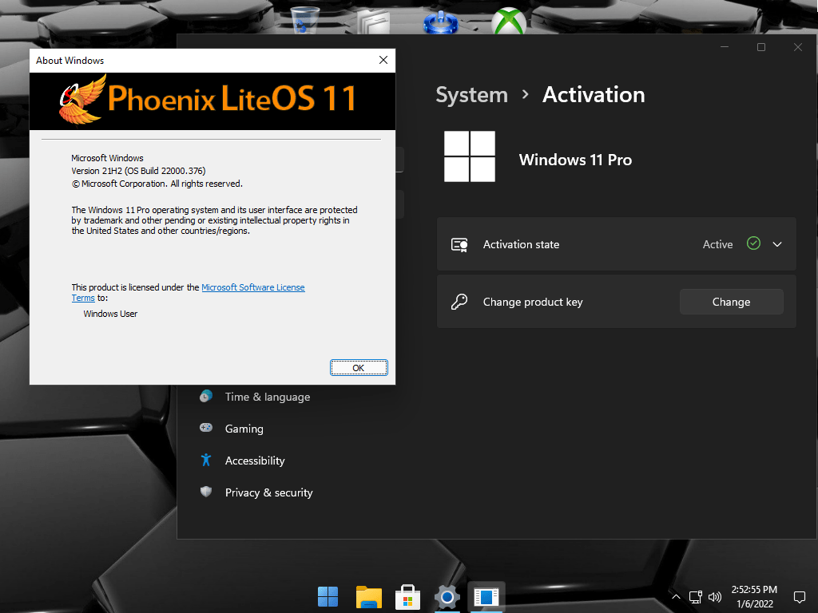The height and width of the screenshot is (613, 818).
Task: Click the winver window taskbar icon
Action: pos(486,597)
